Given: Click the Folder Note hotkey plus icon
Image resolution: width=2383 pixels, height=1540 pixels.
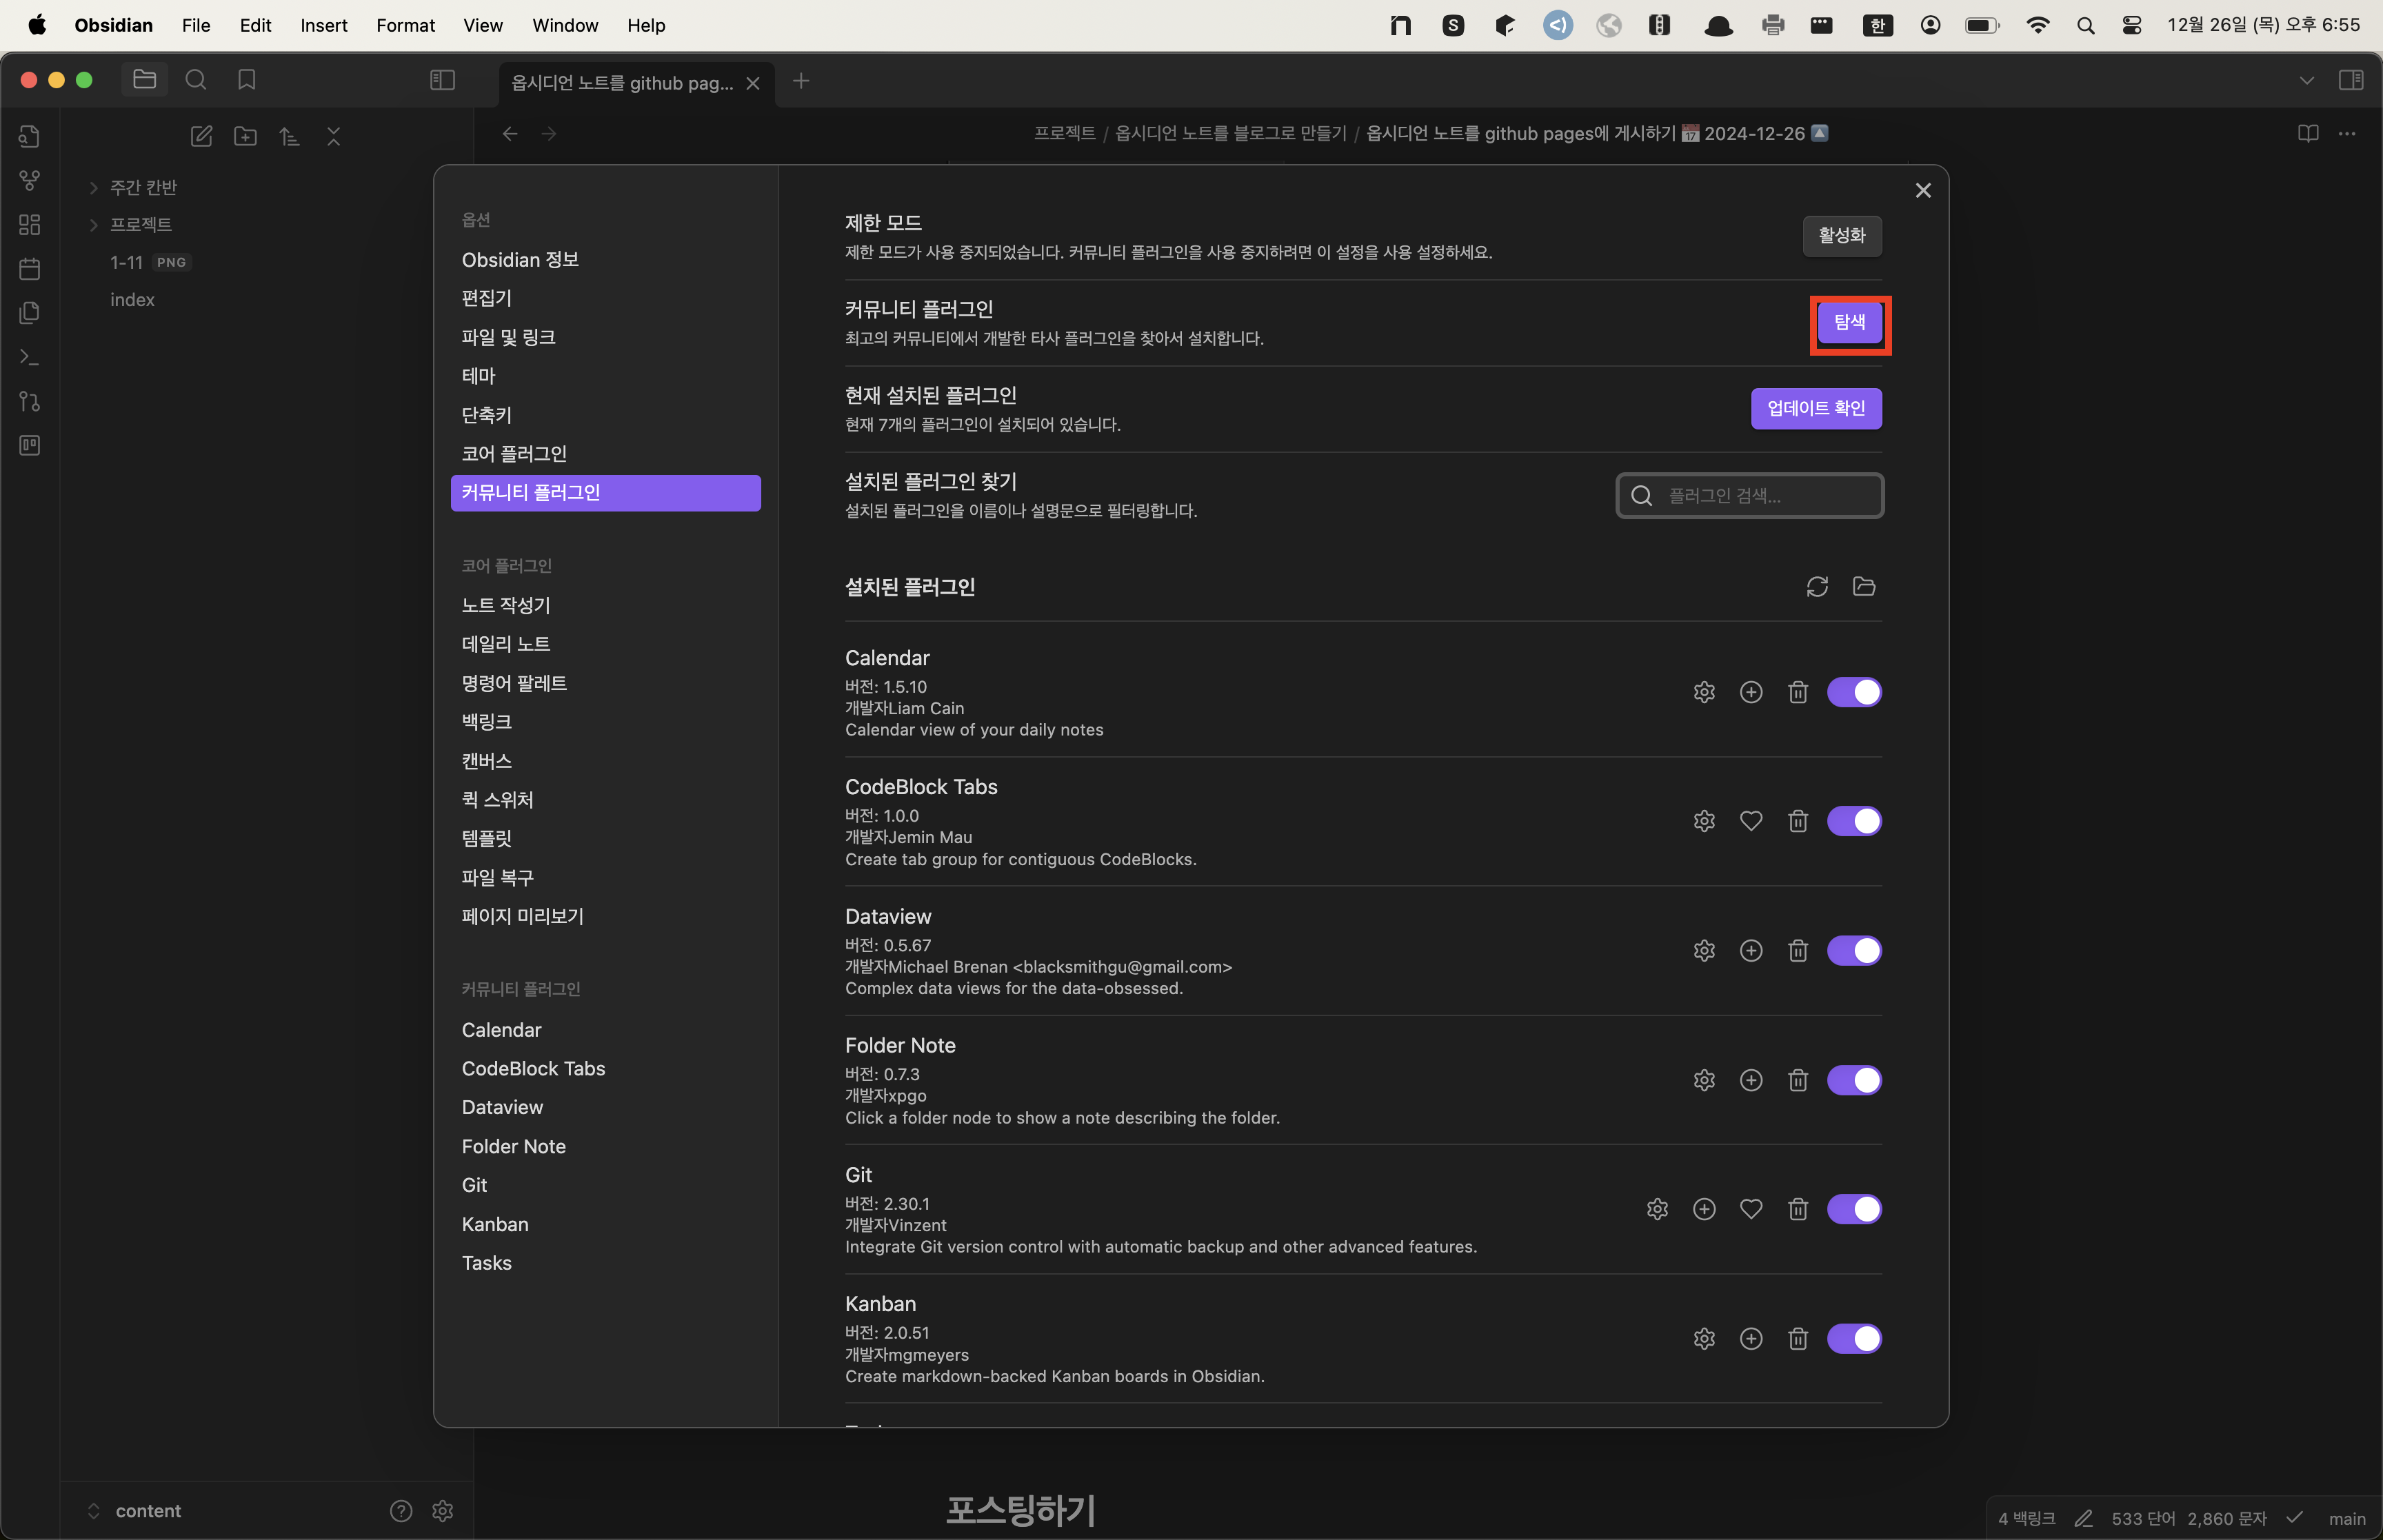Looking at the screenshot, I should pos(1751,1080).
